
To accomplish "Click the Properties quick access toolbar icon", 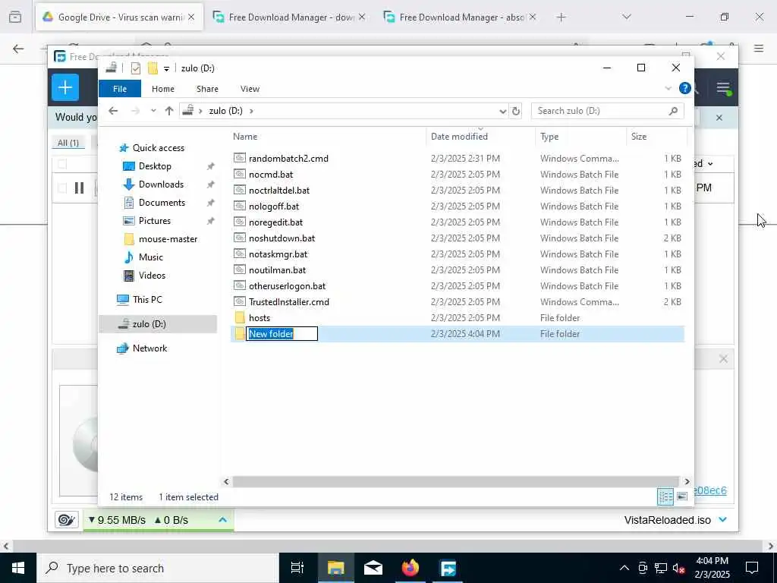I will 135,68.
